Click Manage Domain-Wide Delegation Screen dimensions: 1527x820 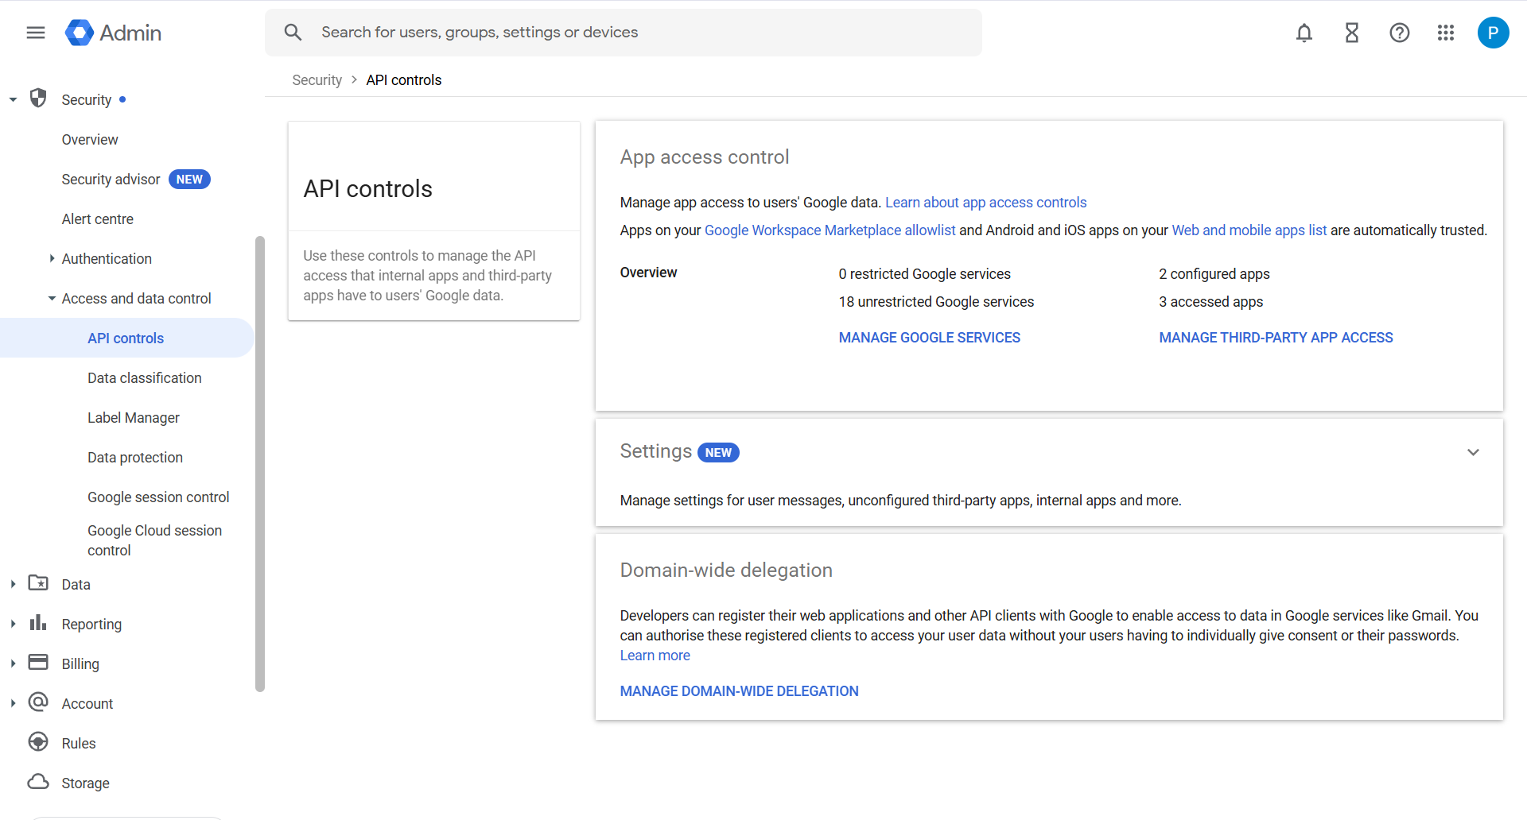pos(739,691)
